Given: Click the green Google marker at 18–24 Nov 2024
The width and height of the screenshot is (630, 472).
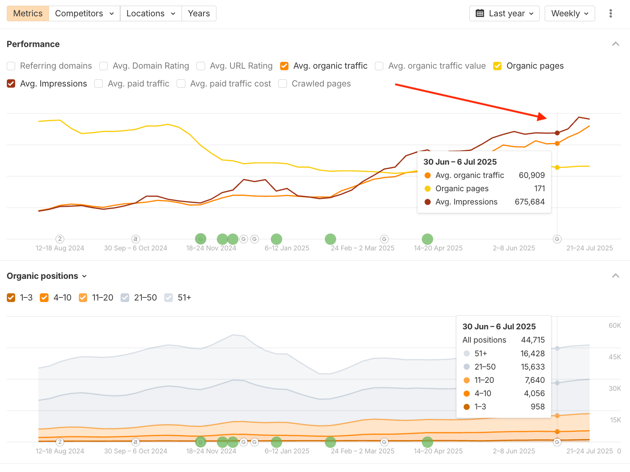Looking at the screenshot, I should [x=201, y=239].
